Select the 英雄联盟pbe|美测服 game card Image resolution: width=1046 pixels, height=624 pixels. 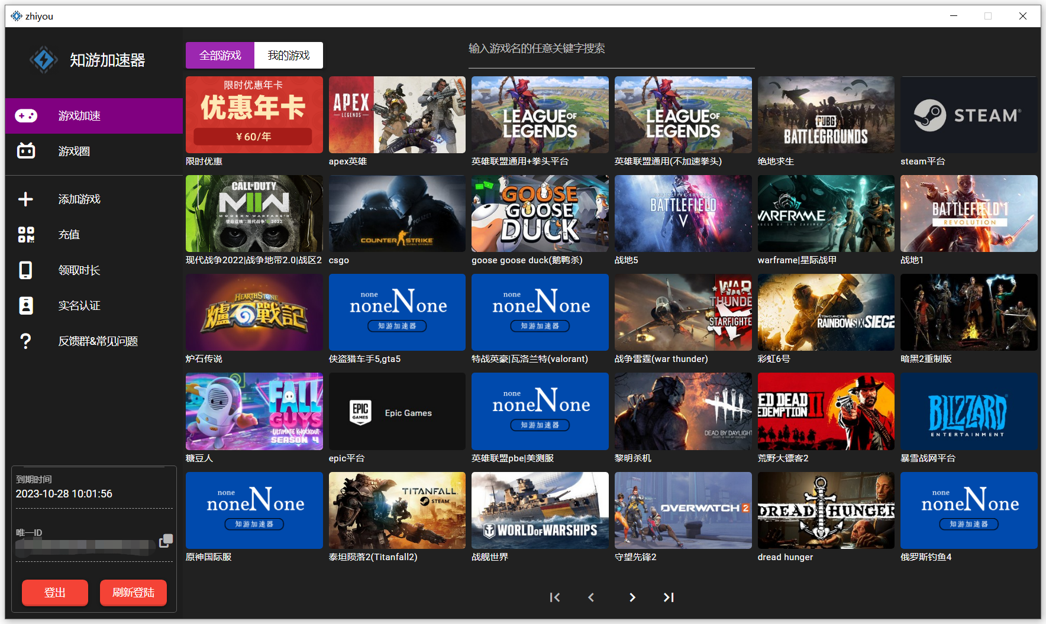(540, 411)
